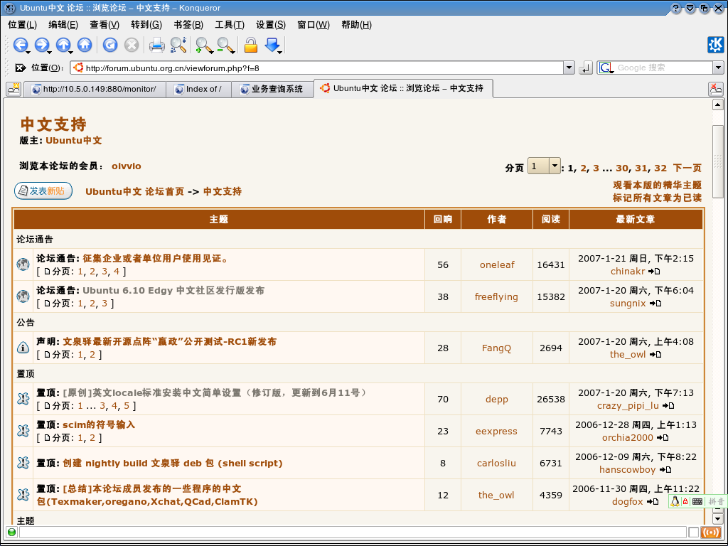Image resolution: width=728 pixels, height=546 pixels.
Task: Open the 编辑(E) menu
Action: (63, 25)
